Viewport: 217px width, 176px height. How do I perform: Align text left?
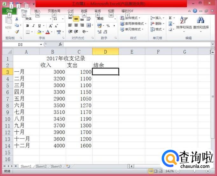70,25
